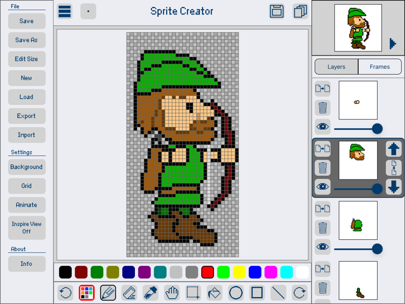Click the Save As button
This screenshot has width=405, height=304.
pyautogui.click(x=27, y=40)
